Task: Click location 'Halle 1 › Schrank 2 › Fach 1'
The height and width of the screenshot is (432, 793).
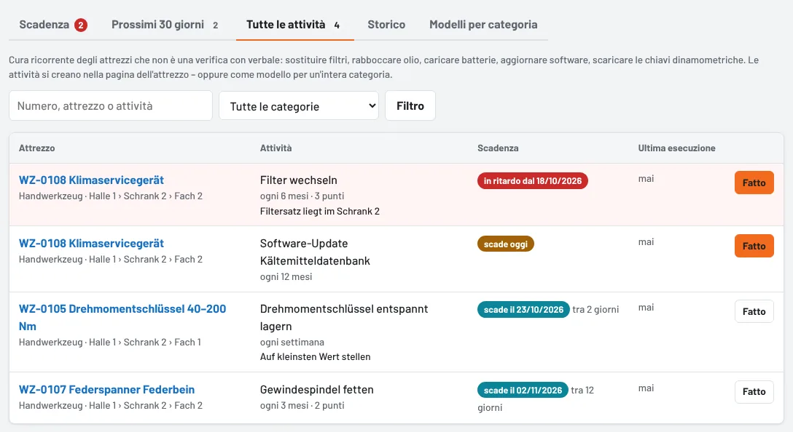Action: tap(144, 342)
